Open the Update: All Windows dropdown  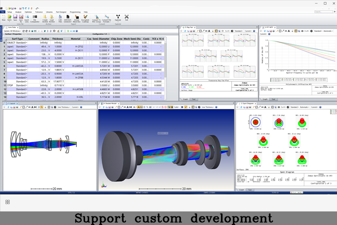pyautogui.click(x=13, y=31)
